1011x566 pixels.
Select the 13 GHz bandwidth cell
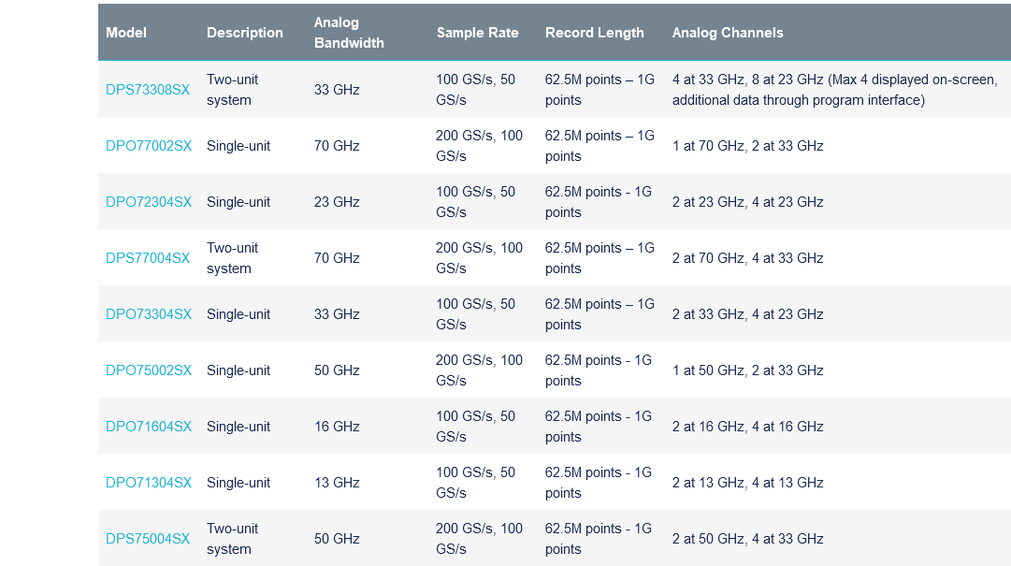[x=337, y=482]
